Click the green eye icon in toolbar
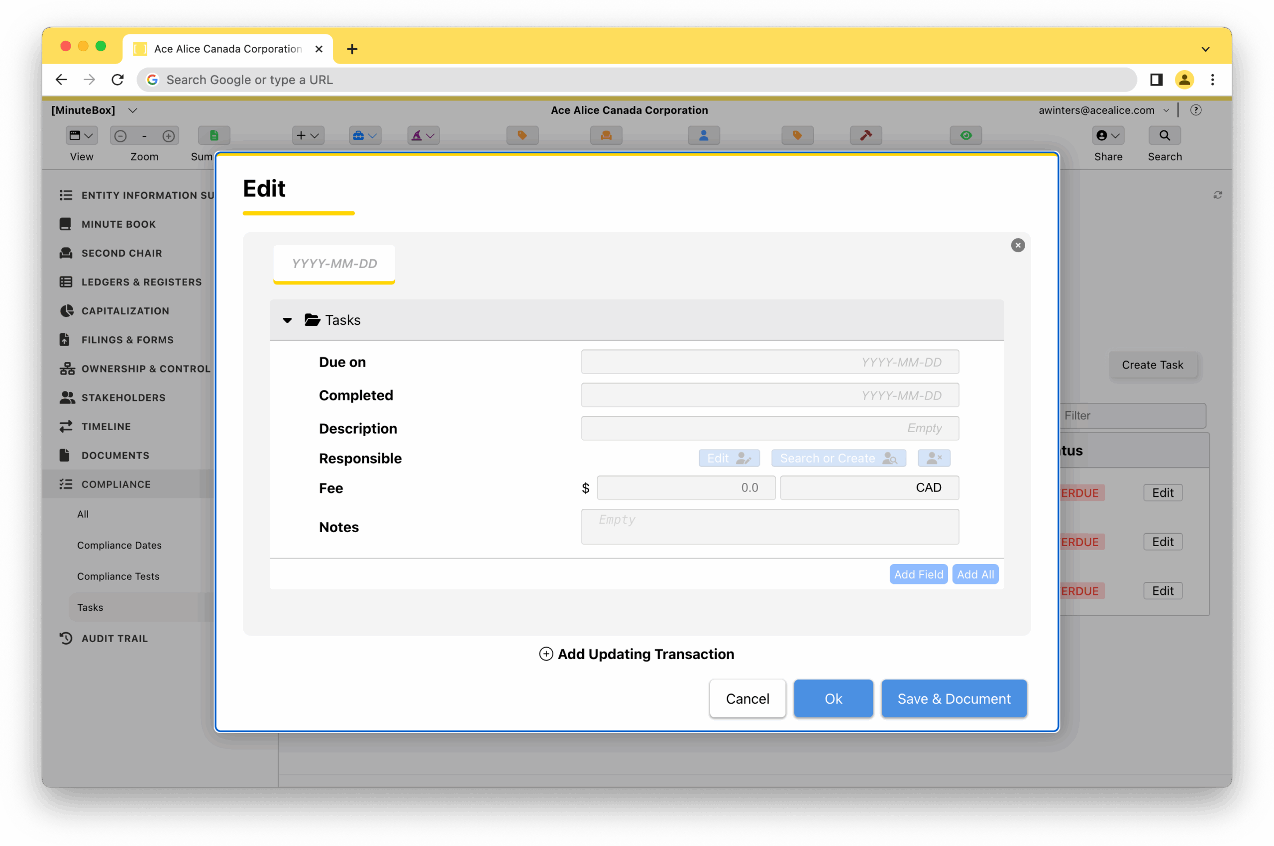Screen dimensions: 1274x846 point(966,135)
